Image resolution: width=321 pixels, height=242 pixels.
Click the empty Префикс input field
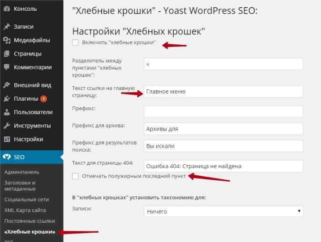coord(223,111)
